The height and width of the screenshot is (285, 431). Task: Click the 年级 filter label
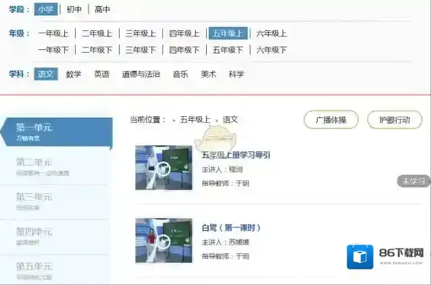[19, 34]
